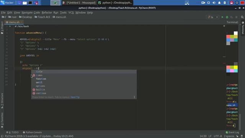Screen dimensions: 245x138
Task: Open the View menu
Action: (17, 13)
